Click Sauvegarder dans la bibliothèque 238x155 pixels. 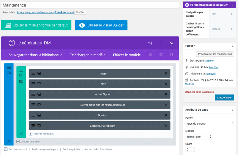coord(35,55)
